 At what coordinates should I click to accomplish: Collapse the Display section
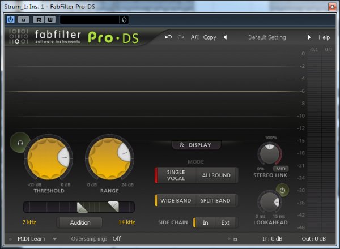click(x=196, y=145)
